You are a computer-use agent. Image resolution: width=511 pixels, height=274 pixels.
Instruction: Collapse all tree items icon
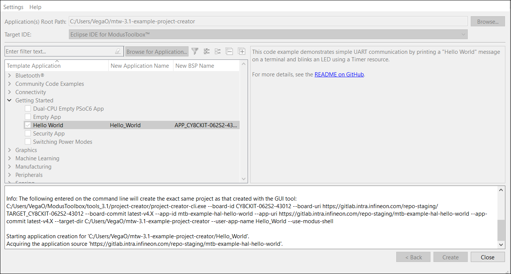[230, 51]
